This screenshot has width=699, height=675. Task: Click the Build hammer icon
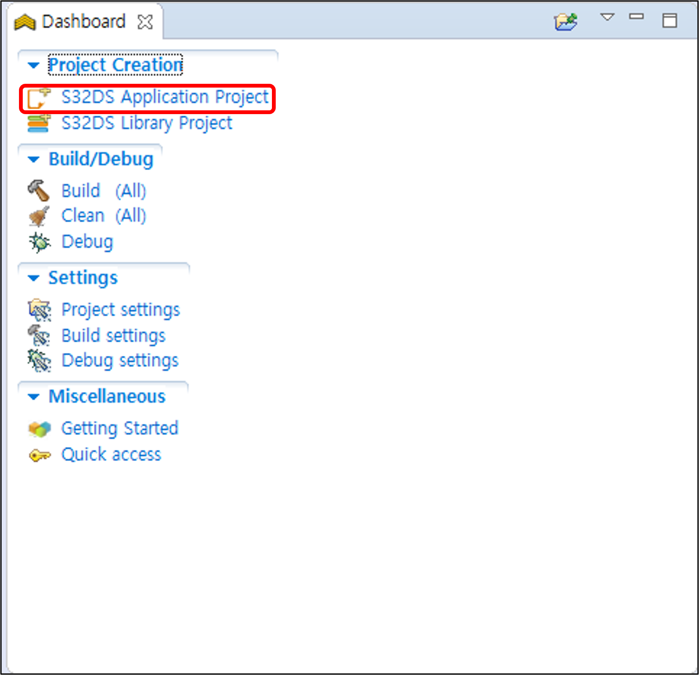[x=38, y=191]
